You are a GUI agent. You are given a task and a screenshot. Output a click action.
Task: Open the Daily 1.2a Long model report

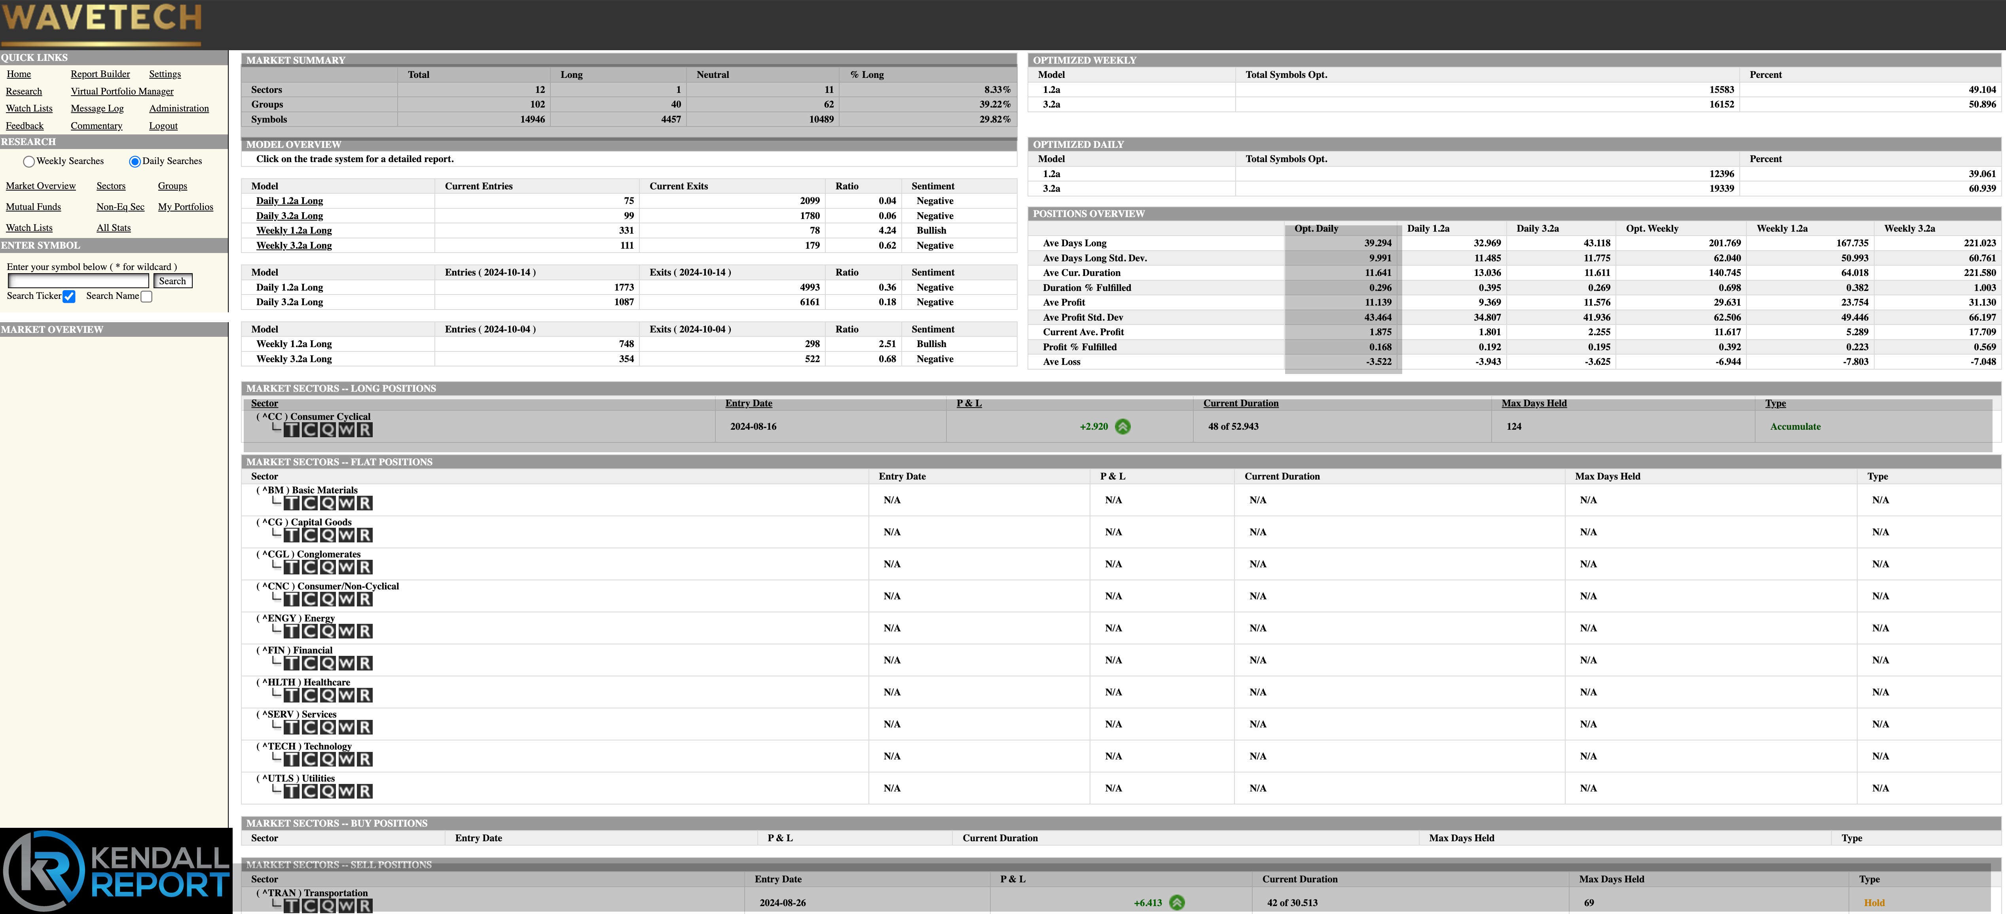click(x=289, y=201)
